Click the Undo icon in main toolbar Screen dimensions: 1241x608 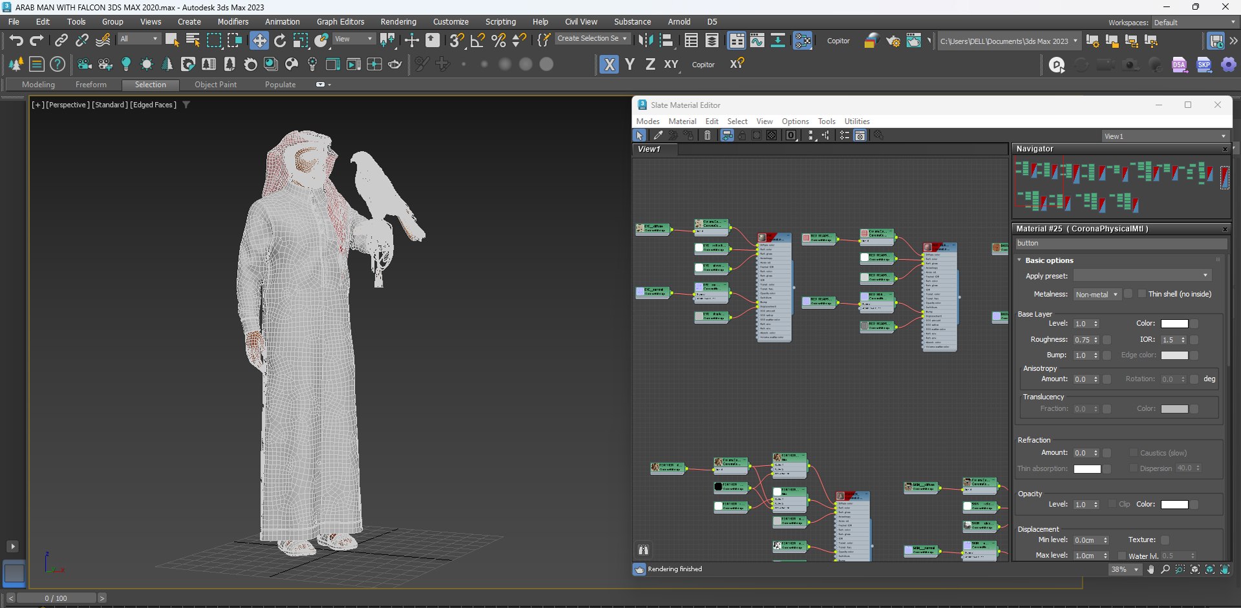point(16,41)
